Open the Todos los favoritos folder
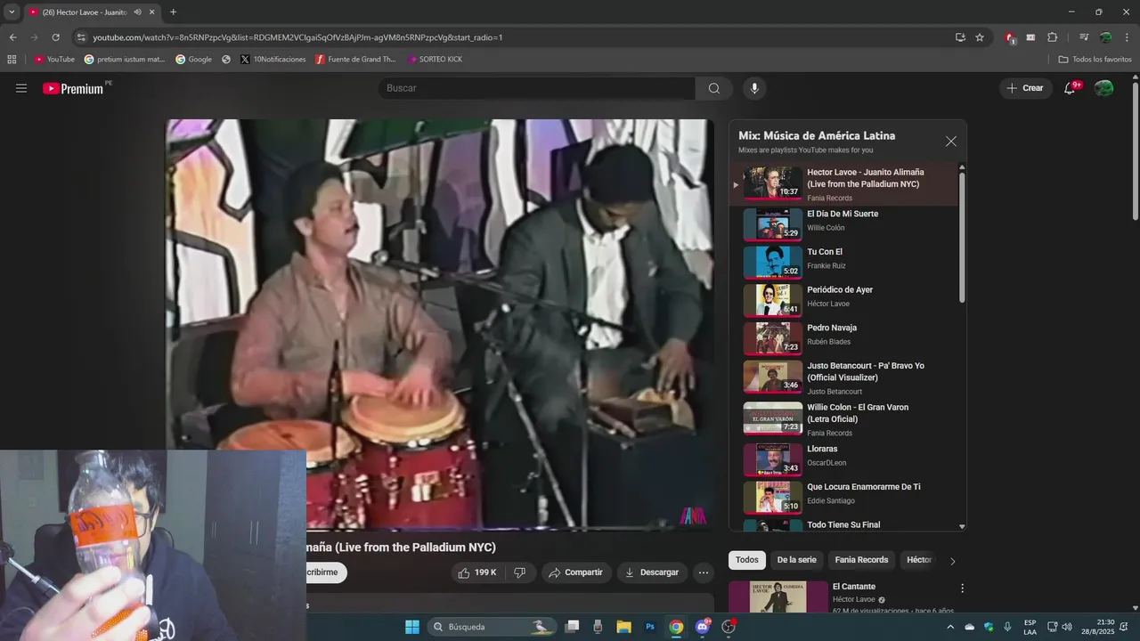Viewport: 1140px width, 641px height. click(x=1095, y=59)
